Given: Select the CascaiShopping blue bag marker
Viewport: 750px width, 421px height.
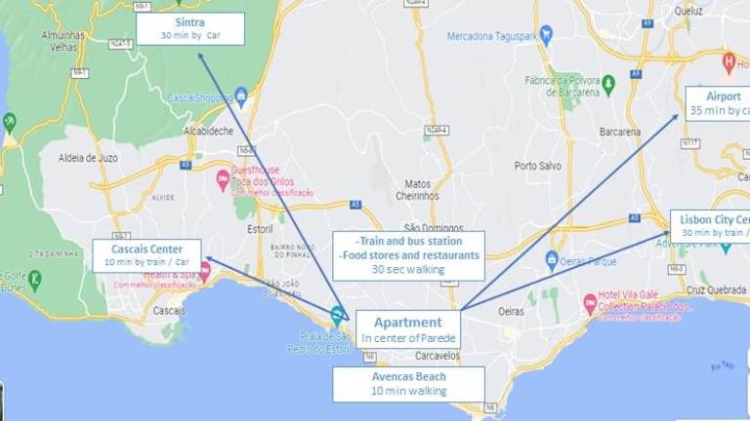Looking at the screenshot, I should pyautogui.click(x=241, y=96).
